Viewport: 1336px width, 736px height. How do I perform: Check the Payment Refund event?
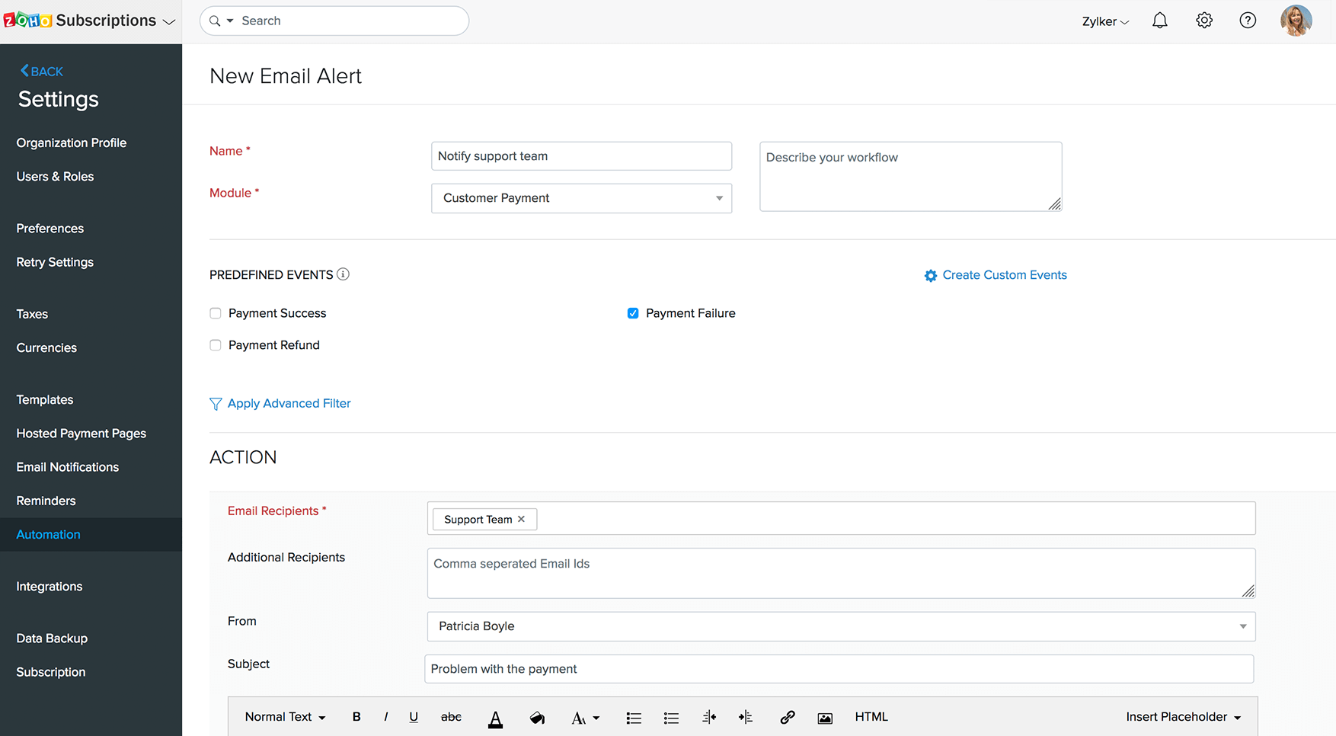pos(215,345)
